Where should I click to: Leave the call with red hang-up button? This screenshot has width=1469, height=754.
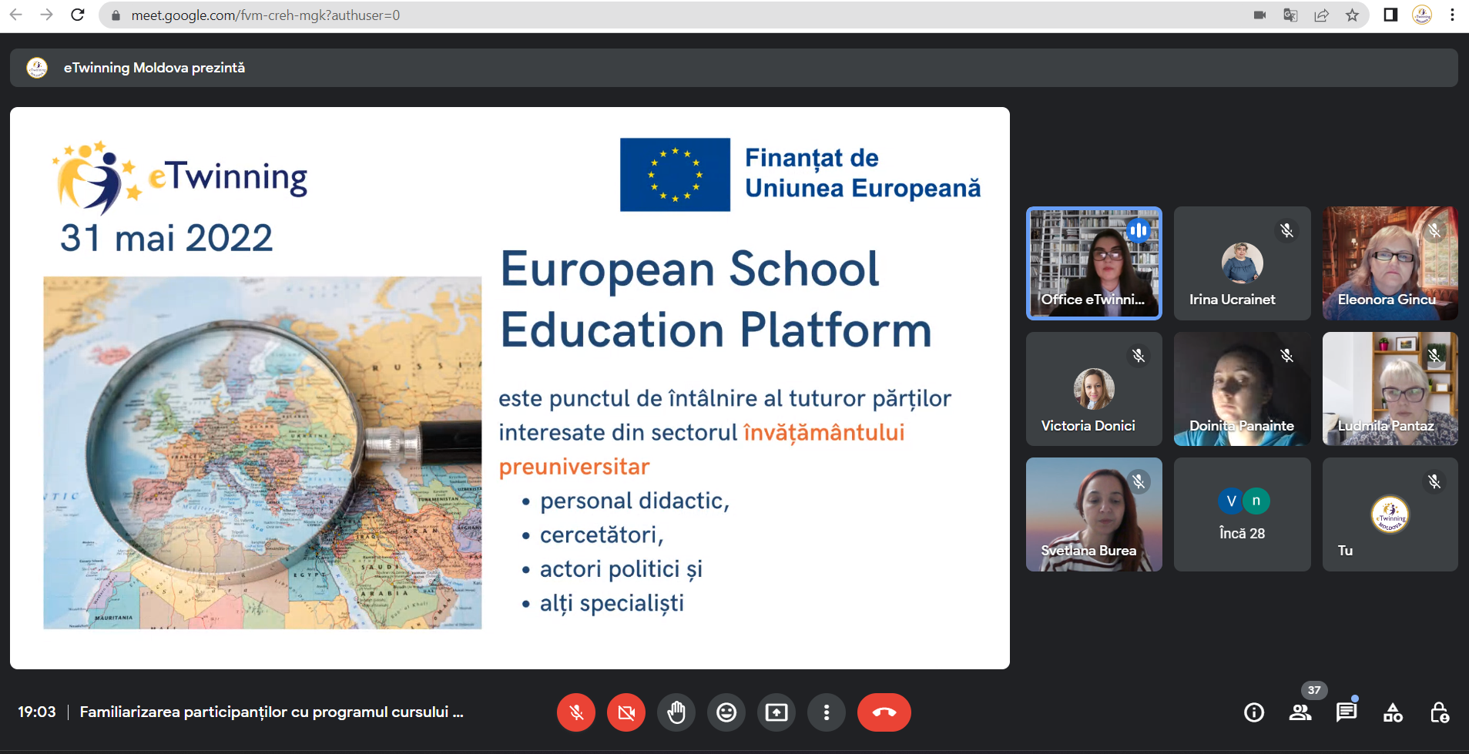click(884, 712)
